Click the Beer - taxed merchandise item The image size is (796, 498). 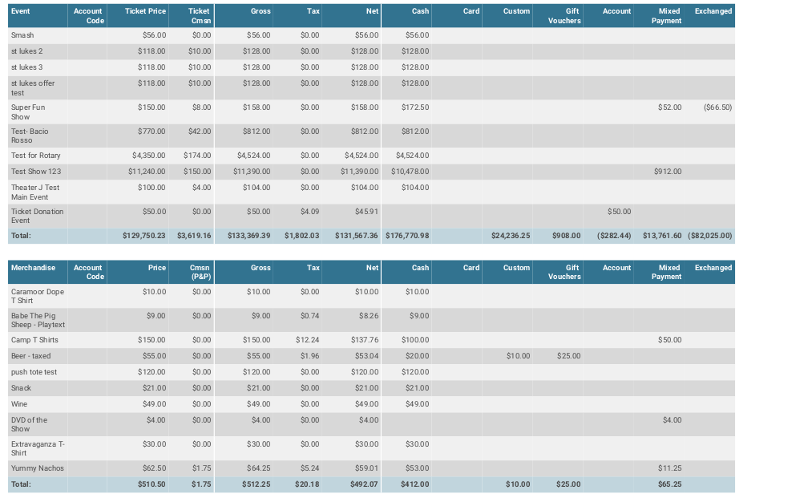point(30,356)
